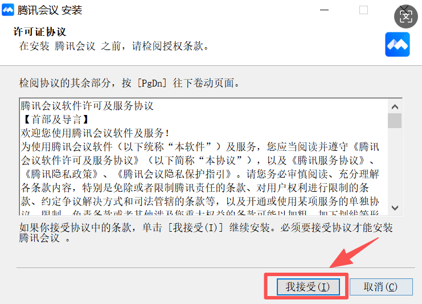Click the round screenshot translate overlay icon
The height and width of the screenshot is (304, 422).
[x=406, y=17]
